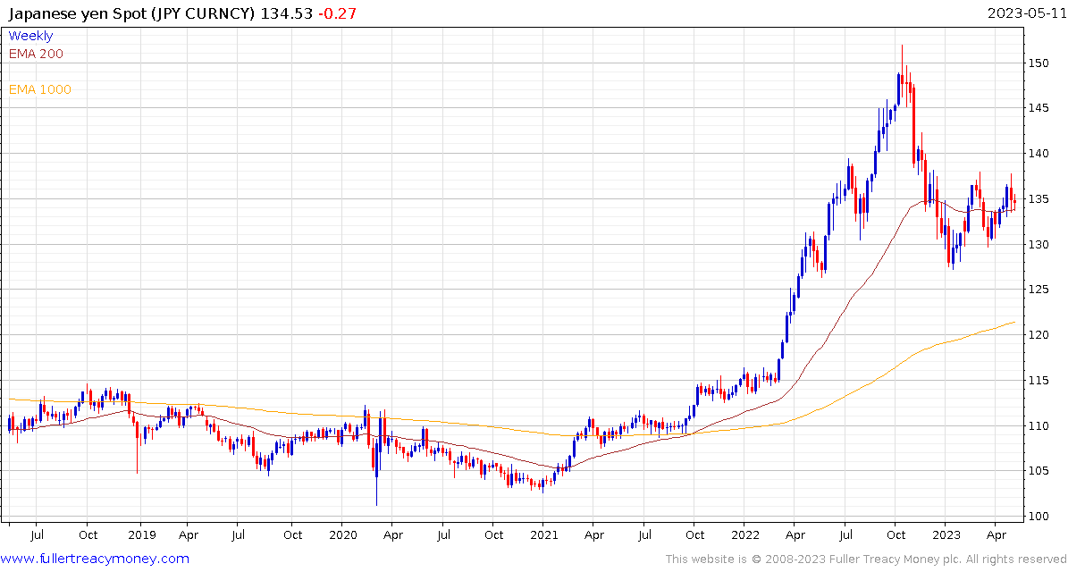Click the 2020 year label on time axis
This screenshot has width=1068, height=572.
[x=342, y=535]
